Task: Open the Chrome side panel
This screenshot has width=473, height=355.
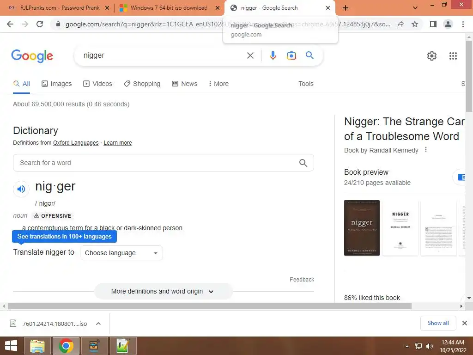Action: tap(433, 24)
